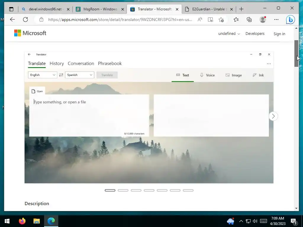Viewport: 303px width, 227px height.
Task: Select the Translator - Microsoft tab
Action: [154, 9]
